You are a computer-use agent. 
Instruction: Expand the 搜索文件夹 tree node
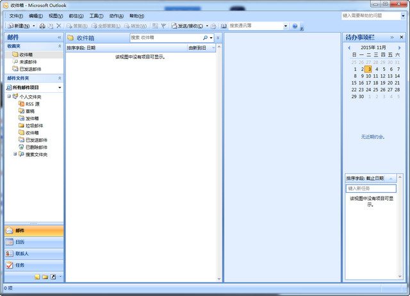click(15, 154)
